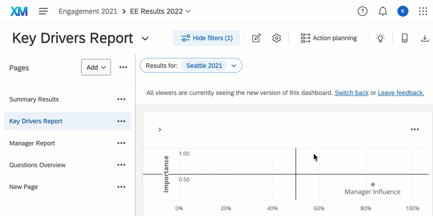Click the Action planning button
Screen dimensions: 433x216
point(329,38)
